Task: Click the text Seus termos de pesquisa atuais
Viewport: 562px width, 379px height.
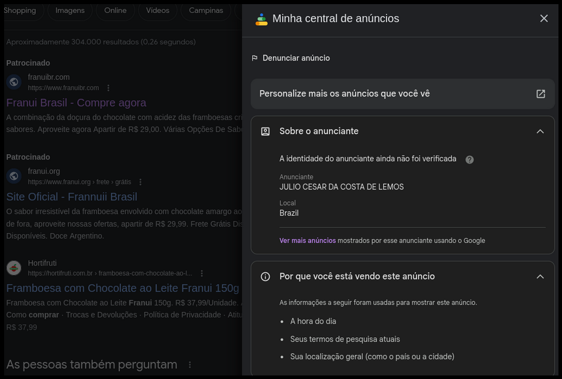Action: (345, 339)
